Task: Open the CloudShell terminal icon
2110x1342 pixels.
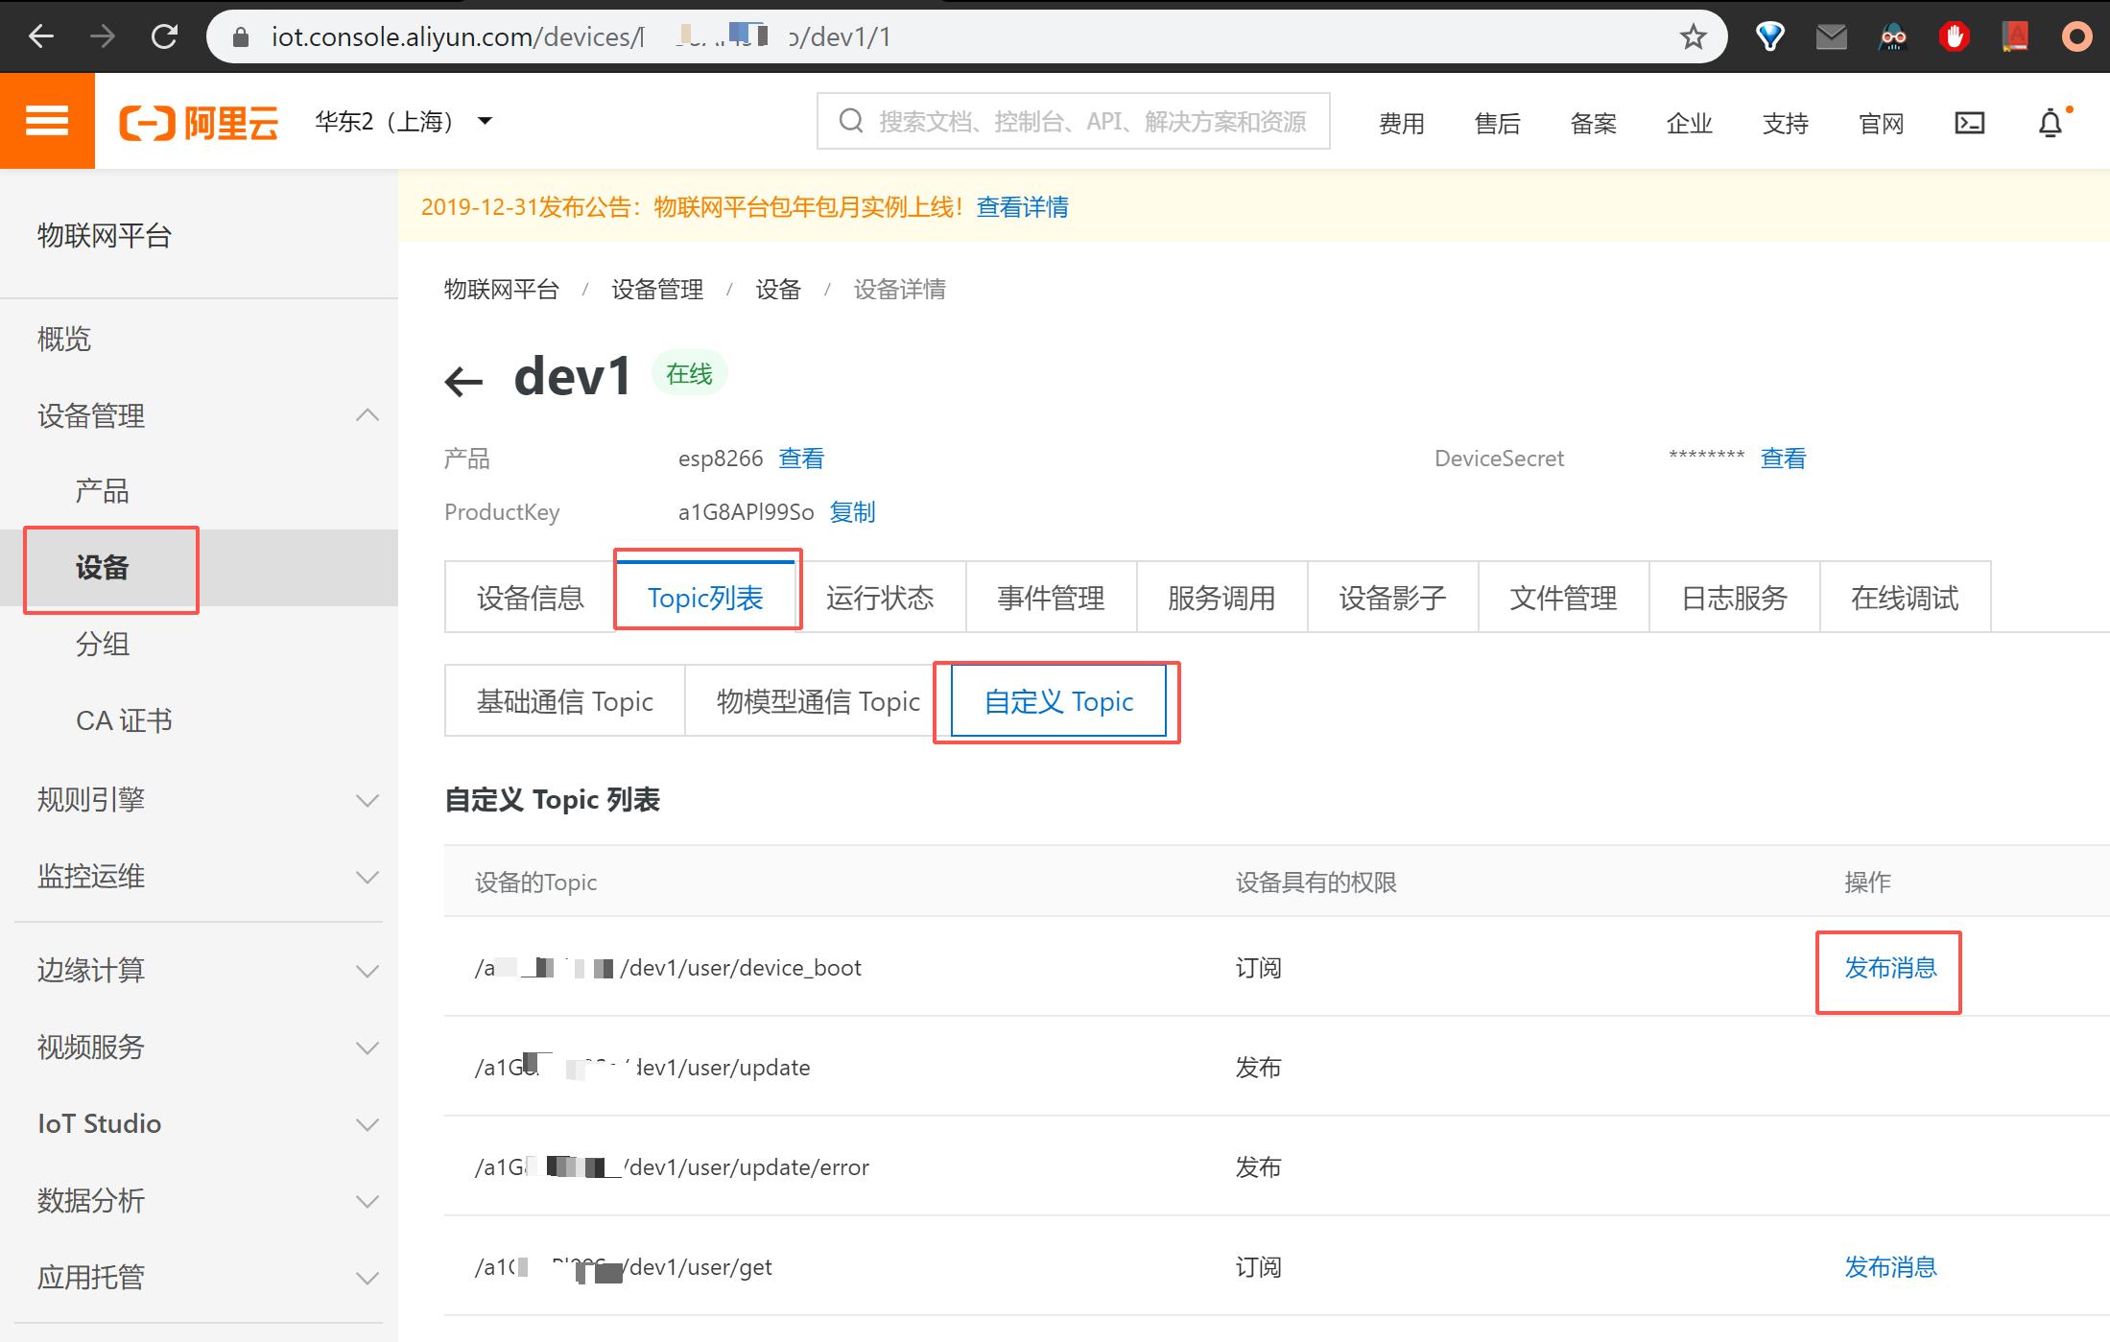Action: click(1969, 122)
